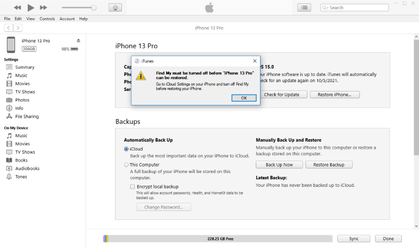419x248 pixels.
Task: Open the Edit menu
Action: coord(18,19)
